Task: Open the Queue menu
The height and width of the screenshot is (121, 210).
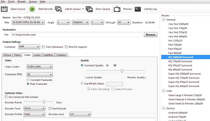Action: coord(33,1)
